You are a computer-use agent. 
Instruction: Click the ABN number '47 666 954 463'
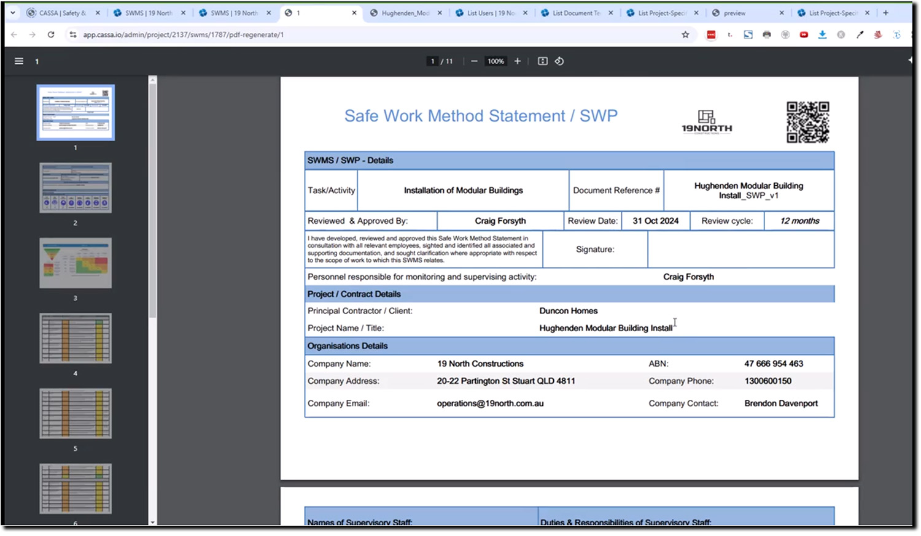774,364
